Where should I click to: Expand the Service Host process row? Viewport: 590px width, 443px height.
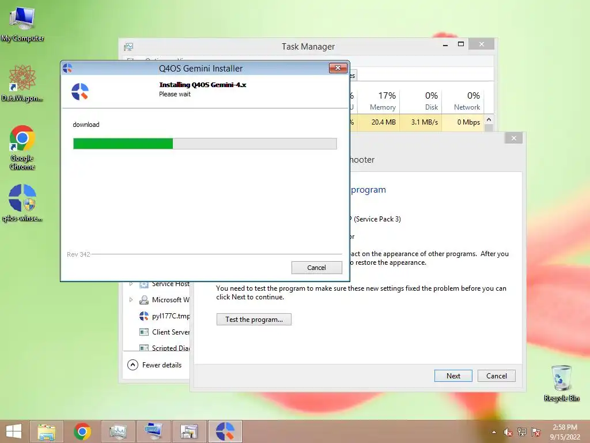[131, 284]
